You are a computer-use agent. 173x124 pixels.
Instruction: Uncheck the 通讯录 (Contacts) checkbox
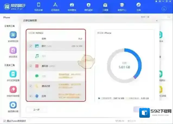(x=31, y=66)
